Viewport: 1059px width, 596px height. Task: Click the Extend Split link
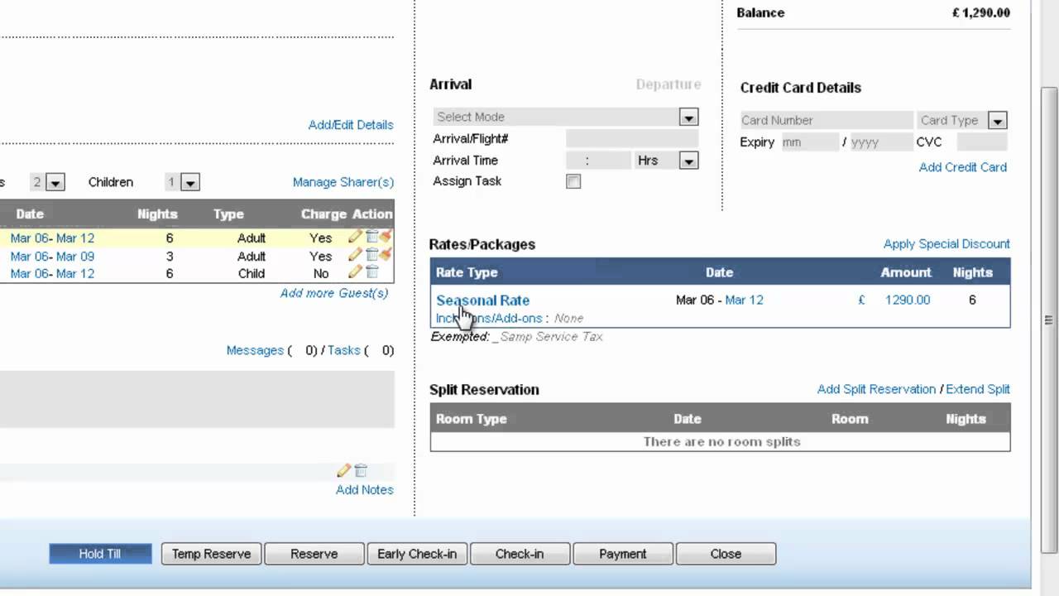point(978,389)
